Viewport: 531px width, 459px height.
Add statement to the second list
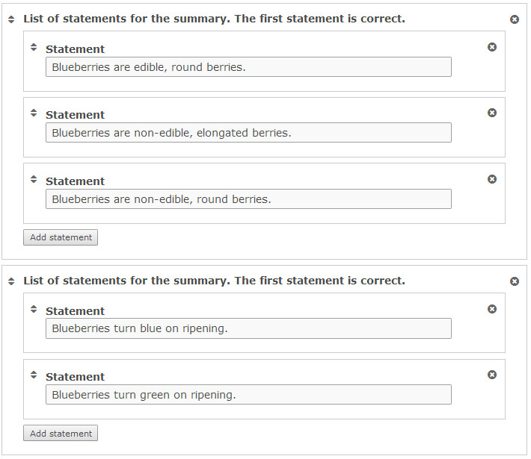click(61, 433)
